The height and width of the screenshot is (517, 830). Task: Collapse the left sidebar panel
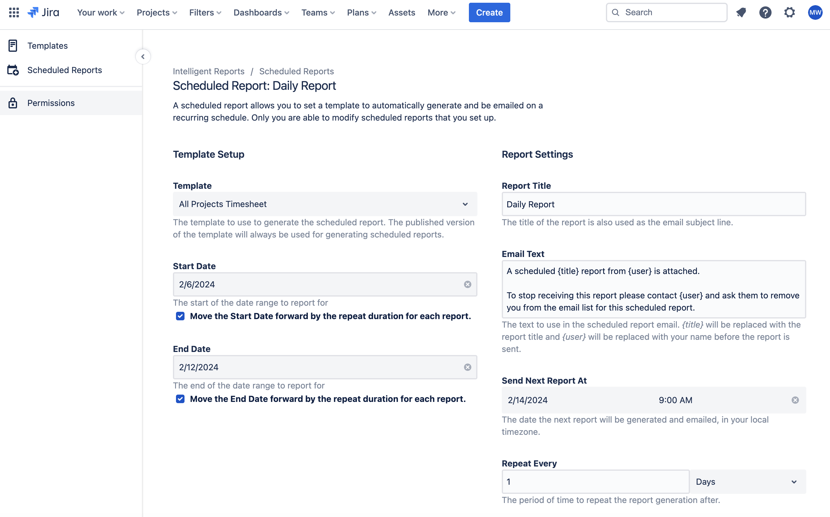pyautogui.click(x=143, y=56)
